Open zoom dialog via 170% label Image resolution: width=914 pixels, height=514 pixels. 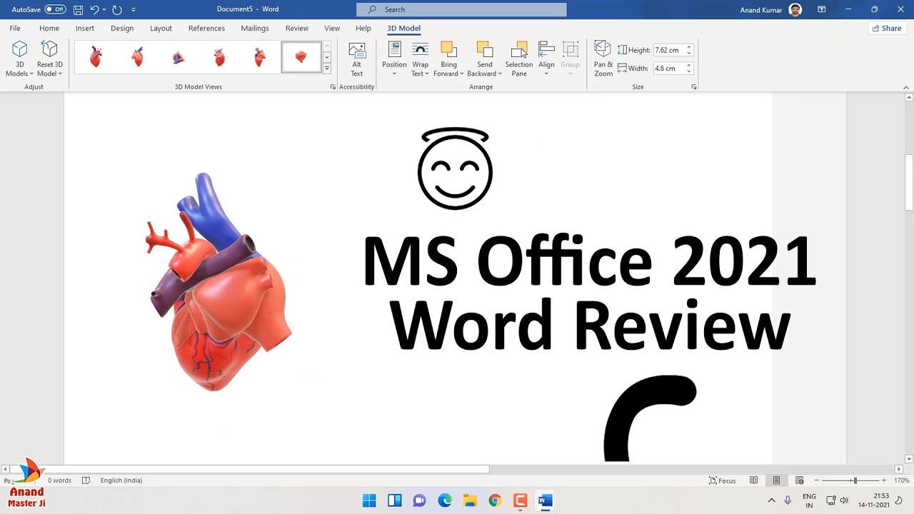coord(901,480)
